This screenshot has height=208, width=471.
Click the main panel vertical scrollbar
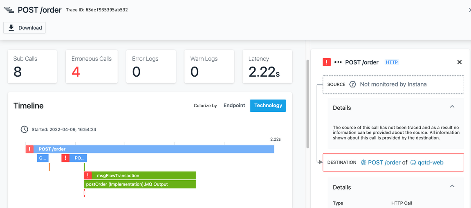pyautogui.click(x=307, y=104)
